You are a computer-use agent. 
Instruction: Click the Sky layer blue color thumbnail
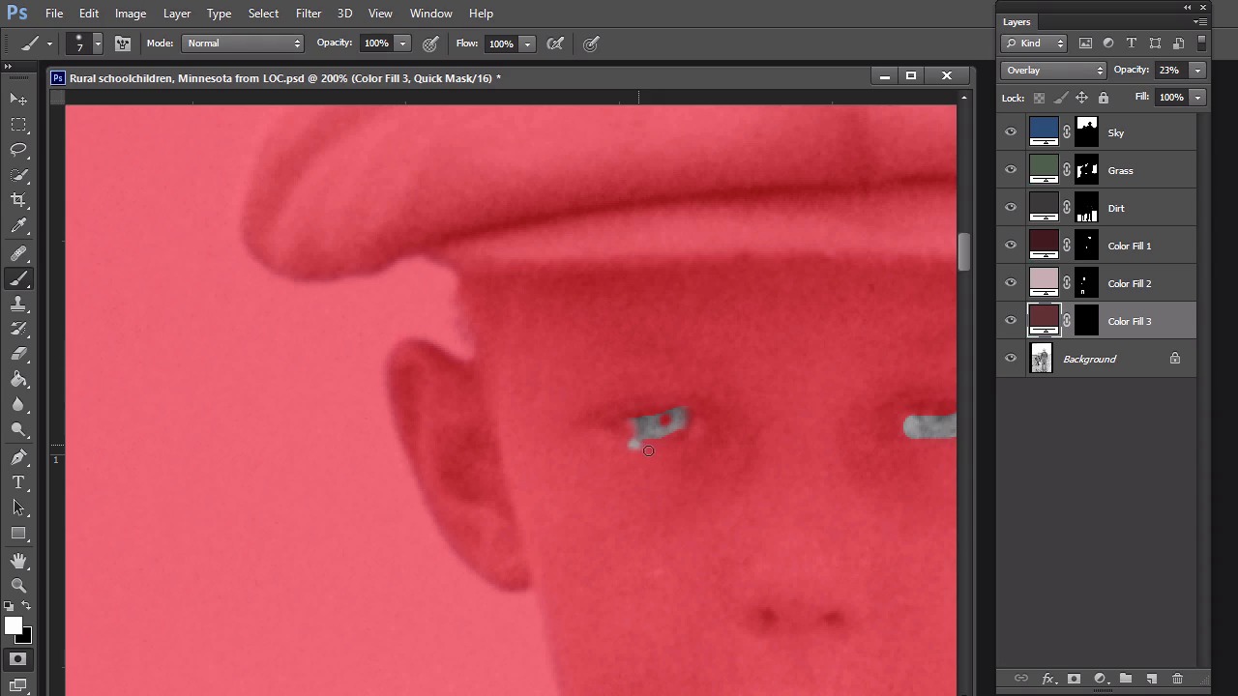[1044, 132]
